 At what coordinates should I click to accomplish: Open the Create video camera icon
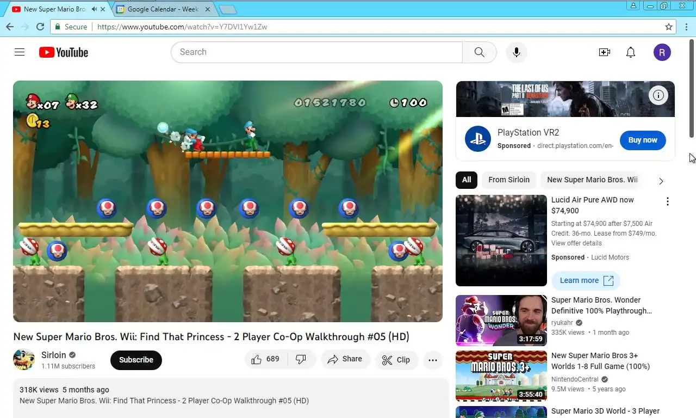(605, 52)
